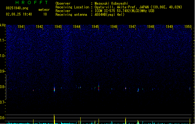Click the 0.7 kHz axis label
The height and width of the screenshot is (124, 195).
pos(2,102)
